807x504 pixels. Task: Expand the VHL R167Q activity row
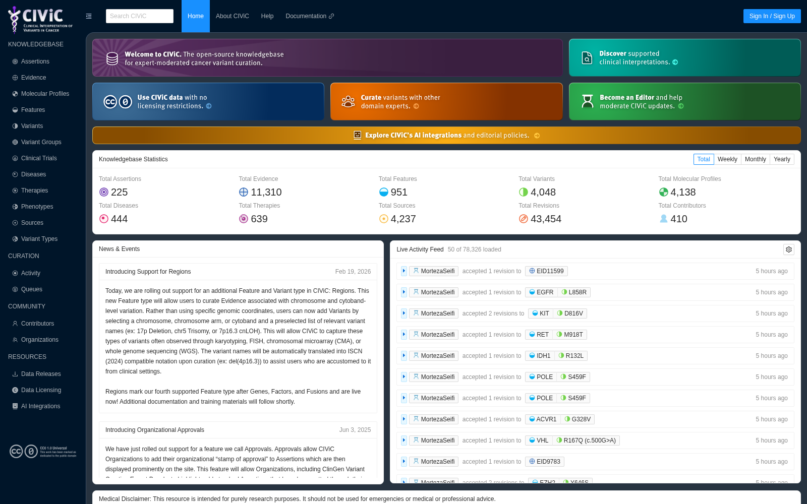coord(404,440)
